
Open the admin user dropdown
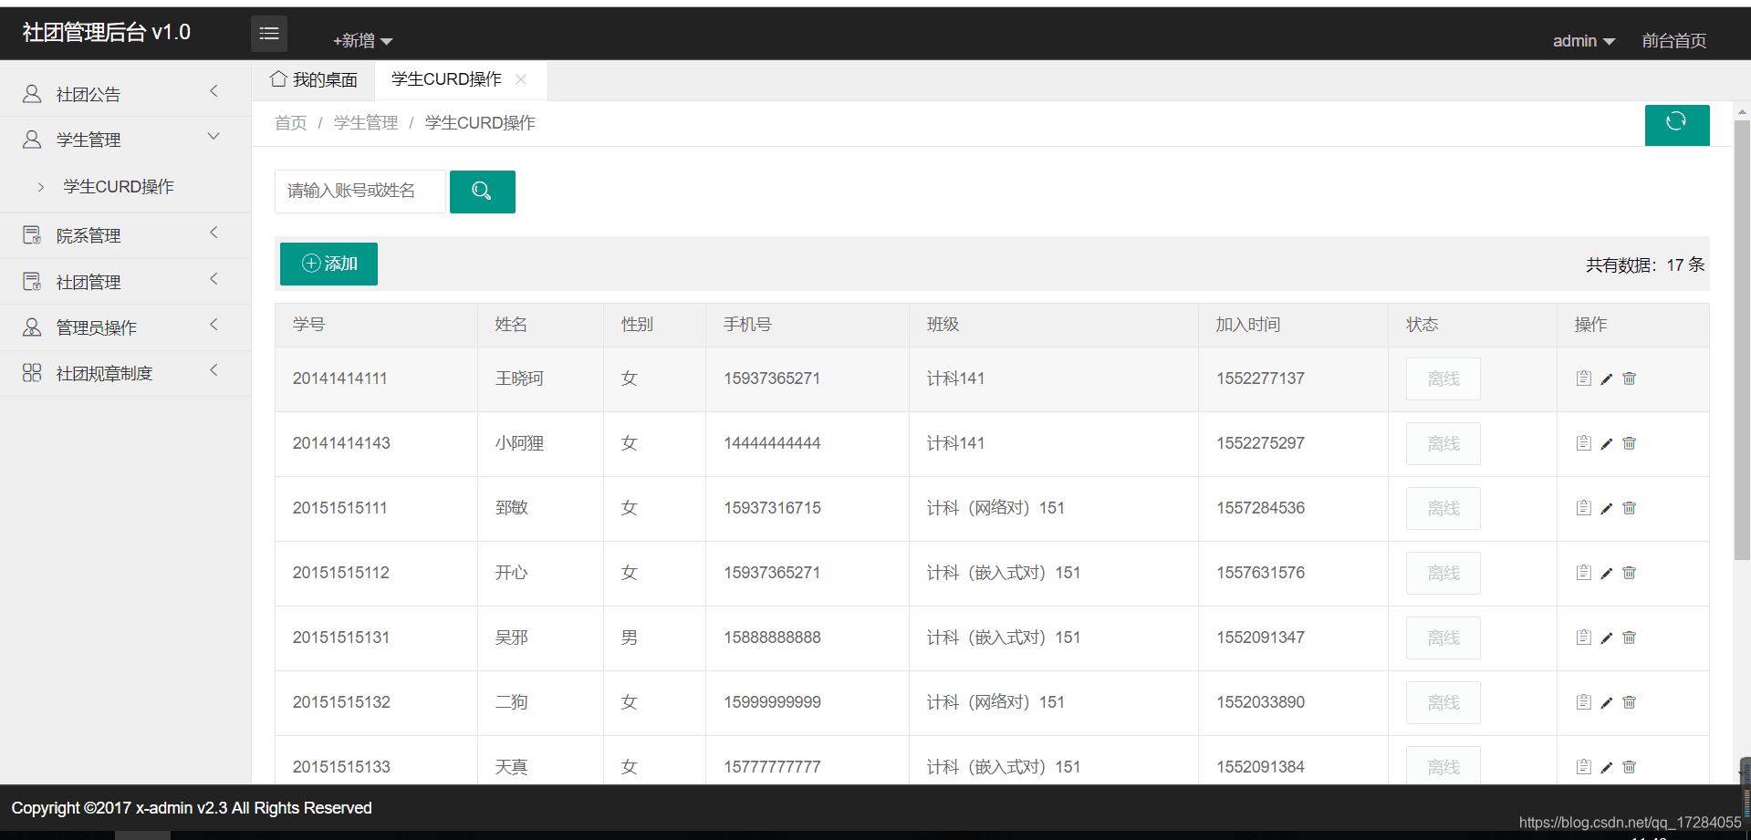[x=1584, y=41]
